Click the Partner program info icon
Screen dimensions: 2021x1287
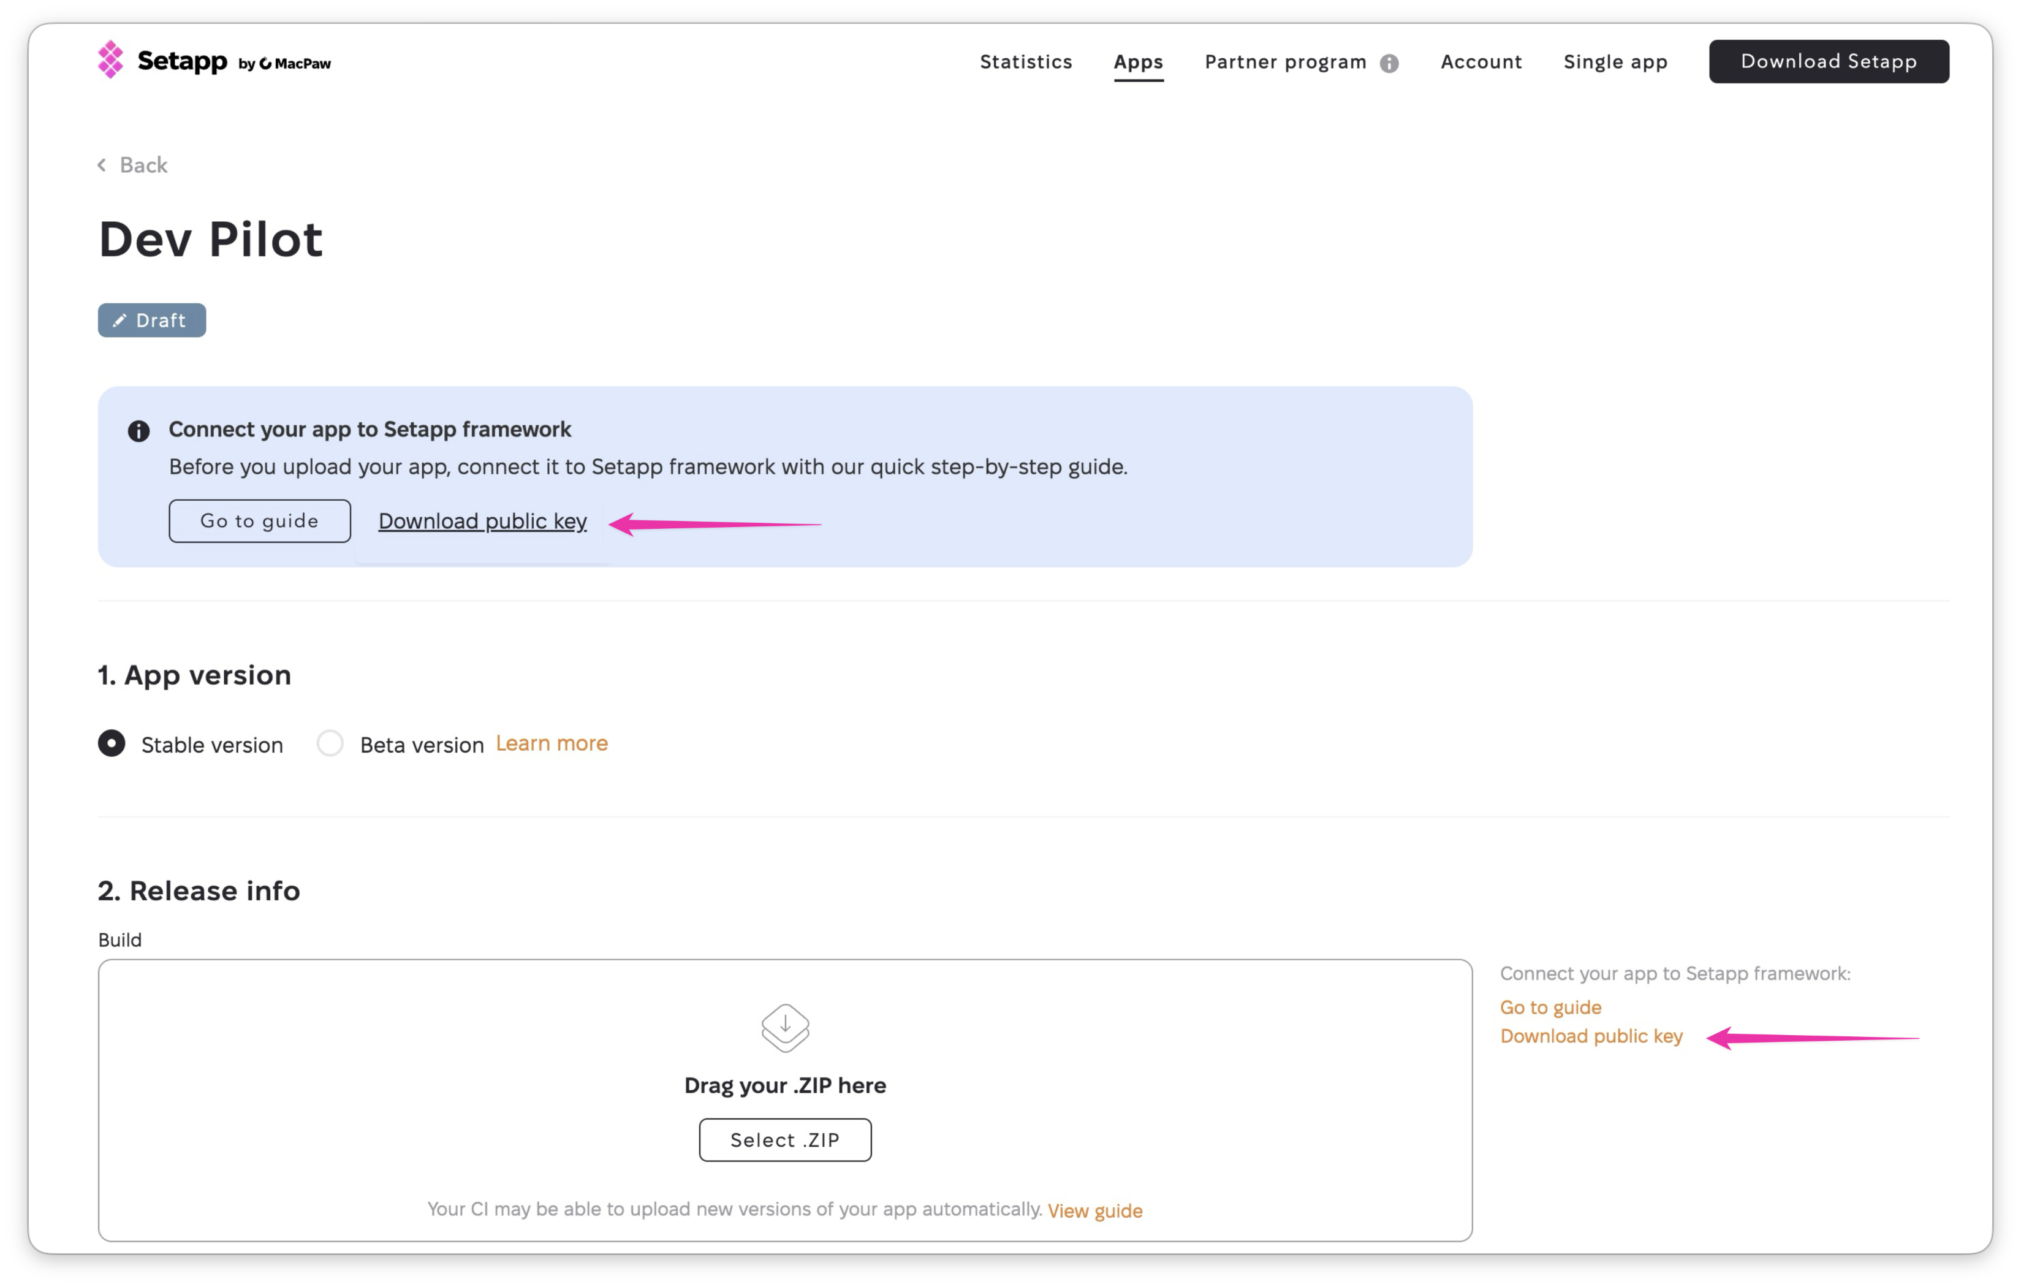[x=1389, y=63]
